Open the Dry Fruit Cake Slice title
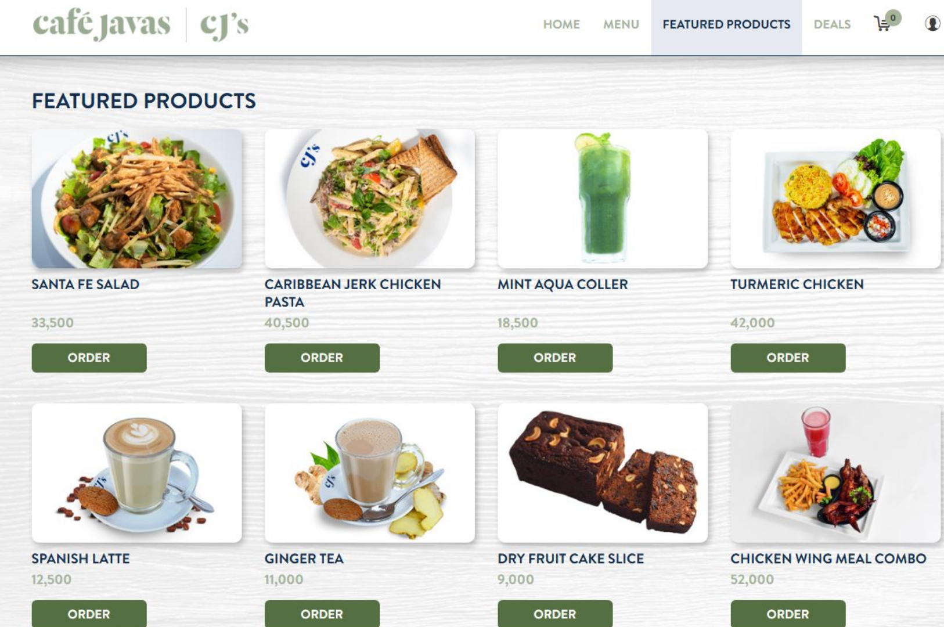944x627 pixels. (571, 558)
